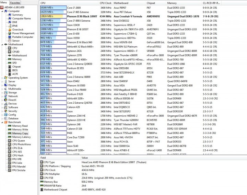Open the CPU PhotoWorxx benchmark icon
This screenshot has height=195, width=247.
click(10, 145)
